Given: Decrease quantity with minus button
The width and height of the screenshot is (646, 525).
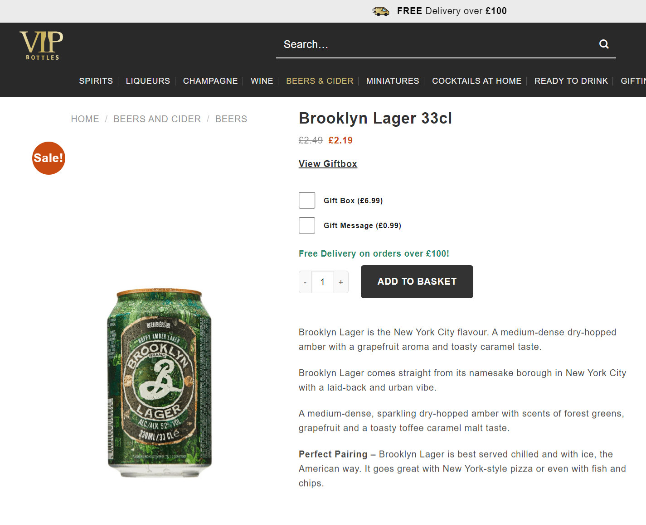Looking at the screenshot, I should [x=305, y=282].
